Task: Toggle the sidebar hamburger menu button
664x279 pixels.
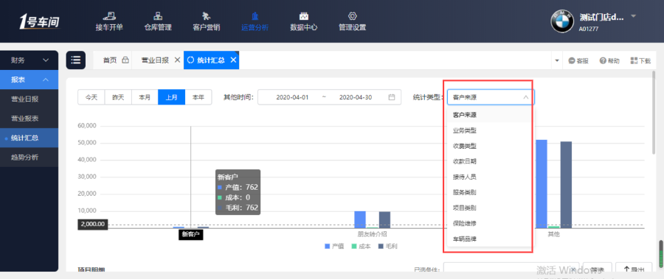Action: [x=76, y=60]
